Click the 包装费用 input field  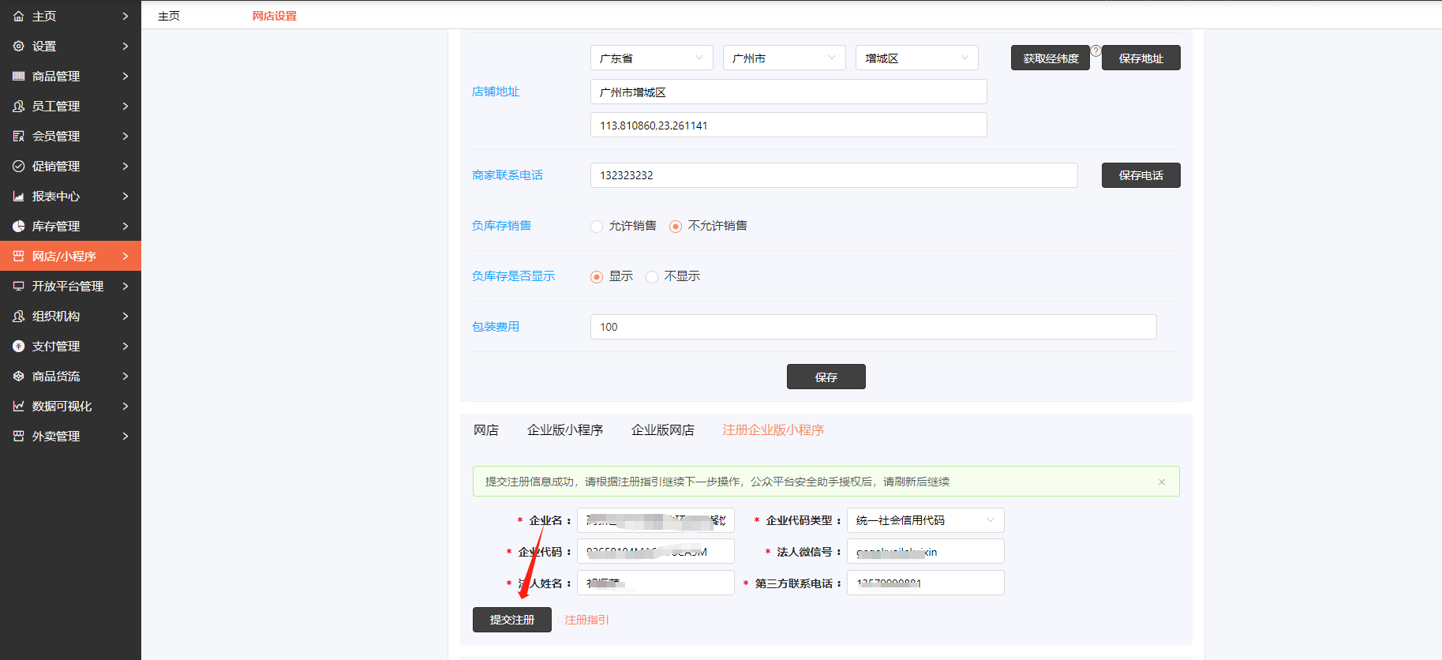point(873,327)
